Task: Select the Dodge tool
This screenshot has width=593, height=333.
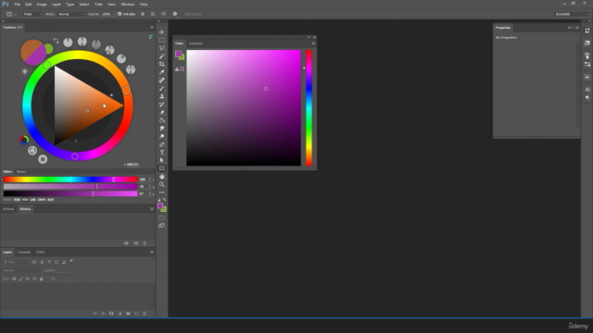Action: click(x=162, y=136)
